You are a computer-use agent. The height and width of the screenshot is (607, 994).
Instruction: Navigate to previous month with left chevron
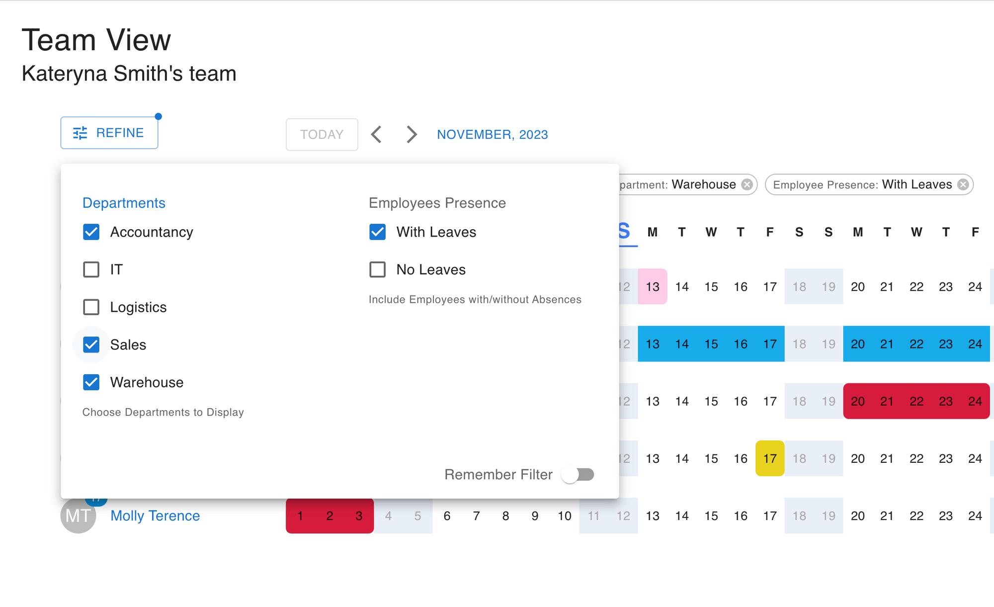pos(377,134)
